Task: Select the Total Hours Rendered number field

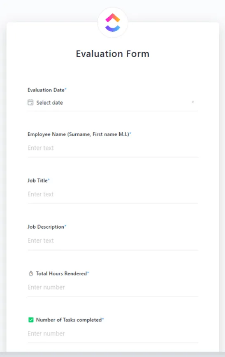Action: coord(113,287)
